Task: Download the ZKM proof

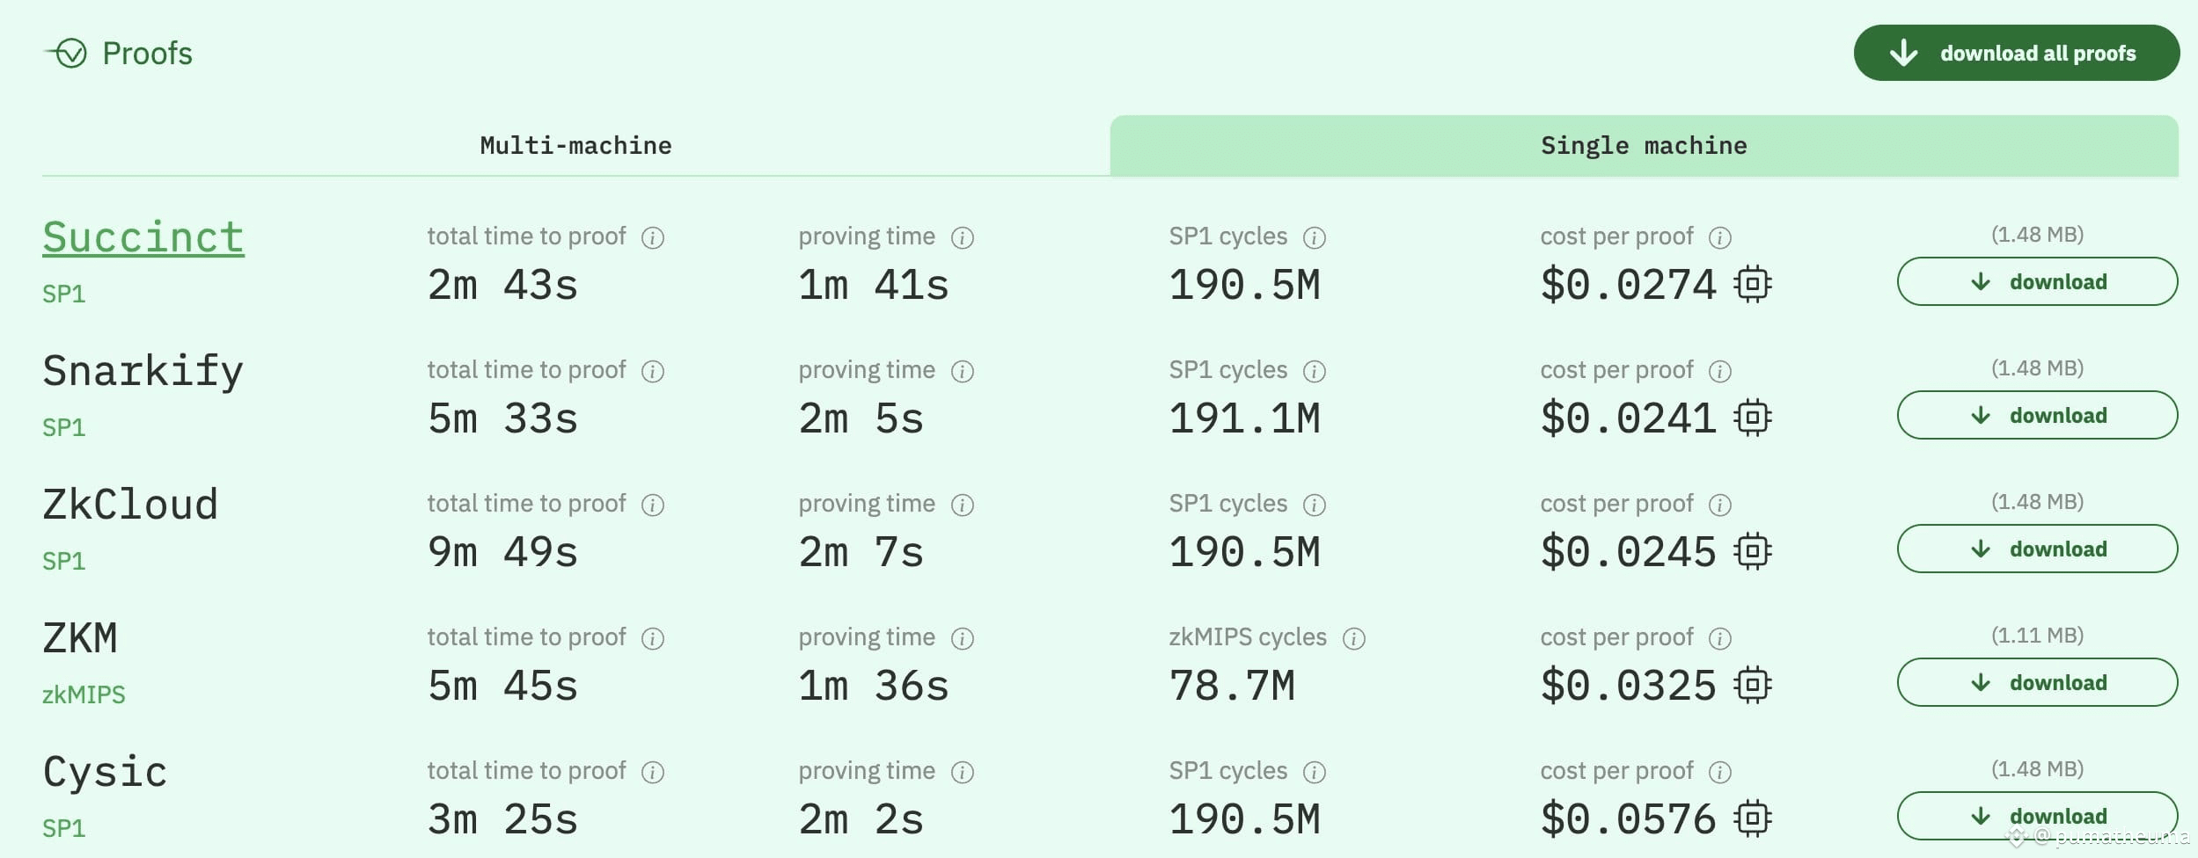Action: (2037, 682)
